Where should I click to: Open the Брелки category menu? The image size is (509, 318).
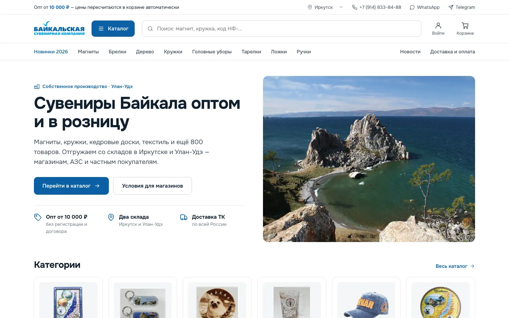(117, 52)
